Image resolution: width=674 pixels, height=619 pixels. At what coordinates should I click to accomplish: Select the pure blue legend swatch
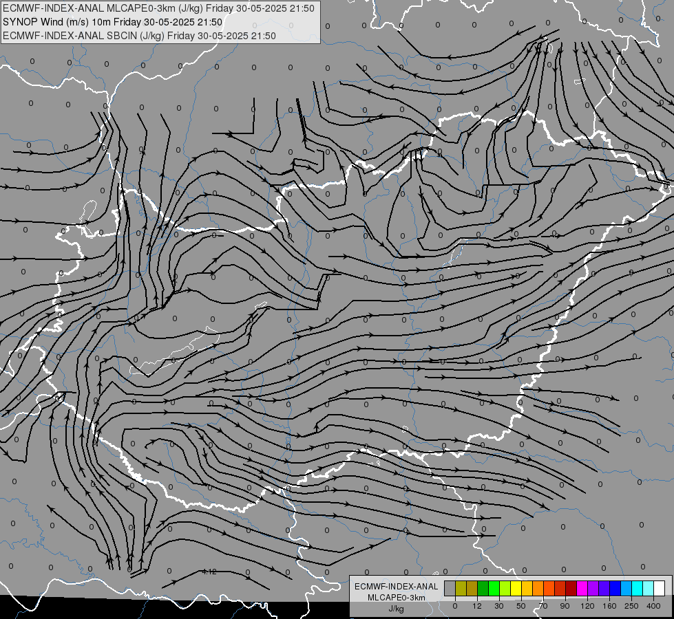point(615,588)
